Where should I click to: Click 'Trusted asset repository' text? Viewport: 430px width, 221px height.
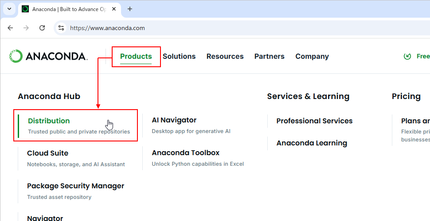tap(59, 197)
